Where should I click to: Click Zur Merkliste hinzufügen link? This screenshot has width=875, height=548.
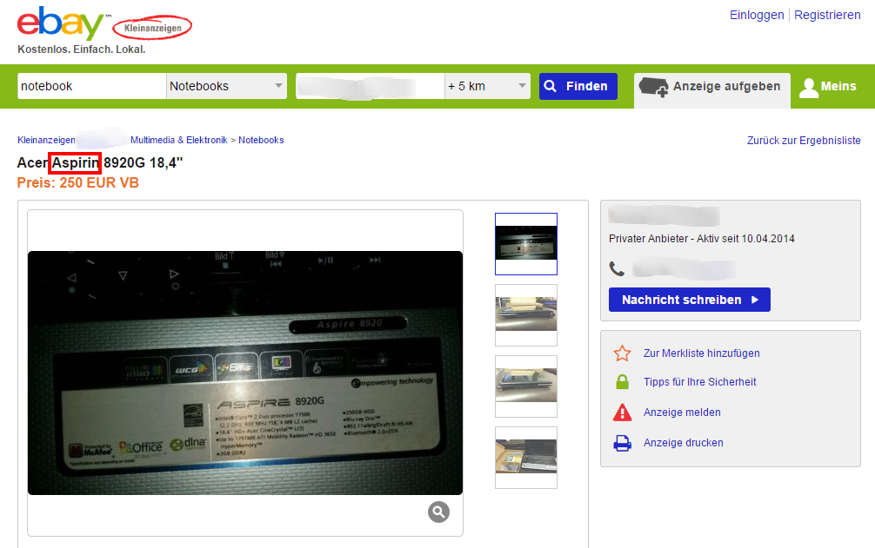[x=701, y=353]
